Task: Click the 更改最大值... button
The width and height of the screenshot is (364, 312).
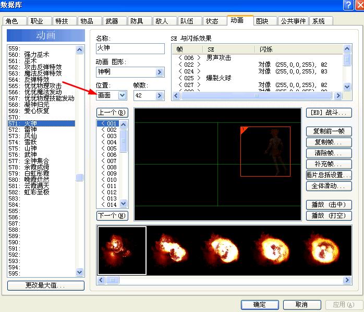Action: click(x=46, y=285)
